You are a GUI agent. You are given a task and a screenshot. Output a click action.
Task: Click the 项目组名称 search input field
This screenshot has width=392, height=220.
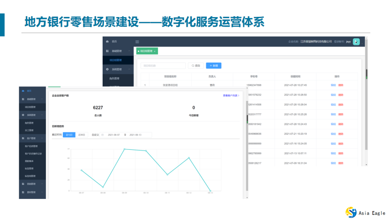tap(164, 66)
